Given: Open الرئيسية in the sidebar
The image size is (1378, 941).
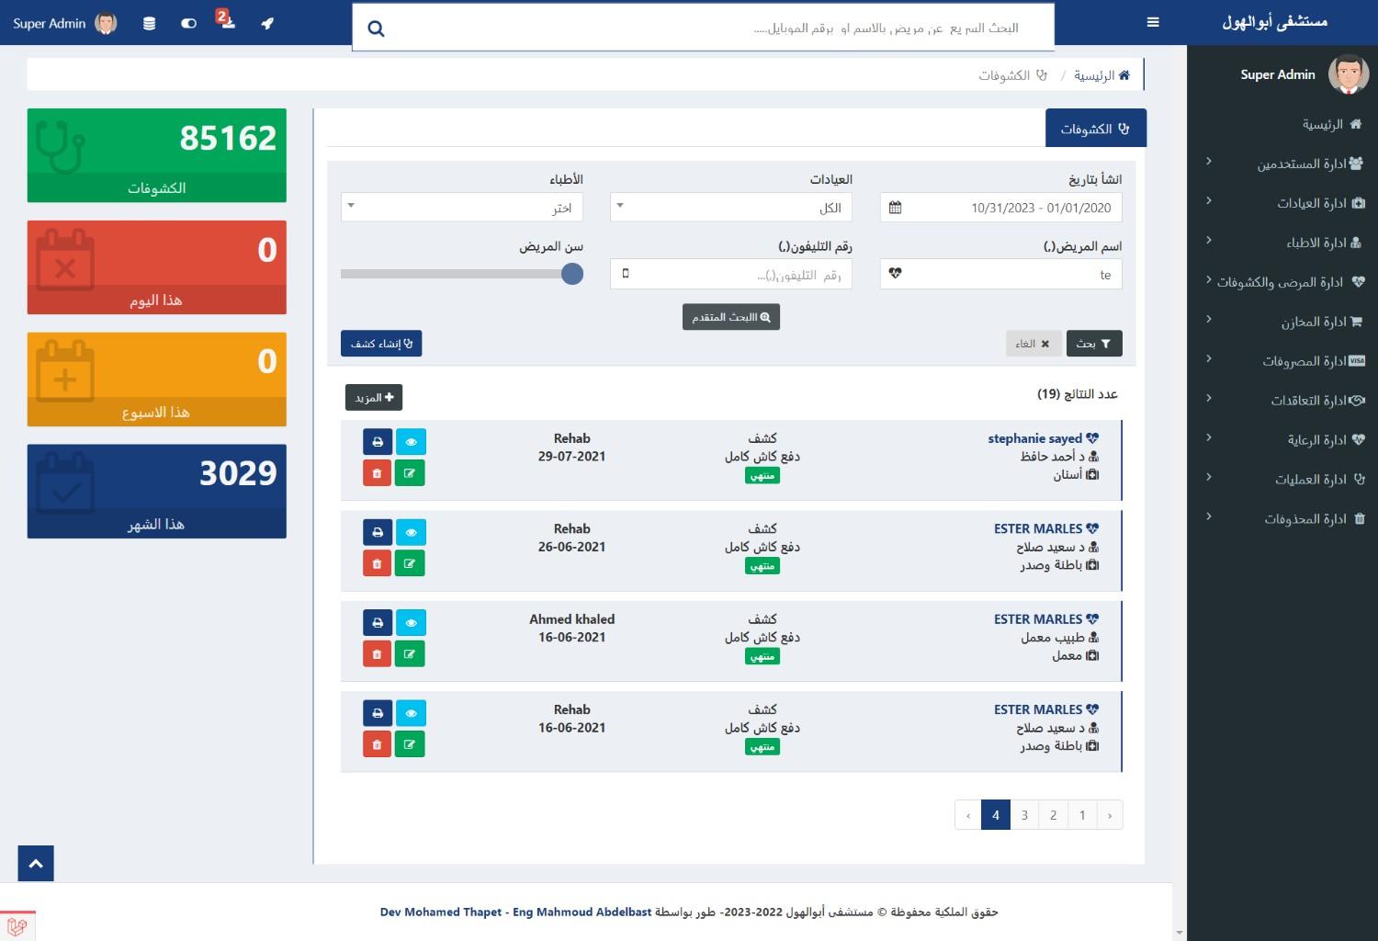Looking at the screenshot, I should pyautogui.click(x=1323, y=124).
